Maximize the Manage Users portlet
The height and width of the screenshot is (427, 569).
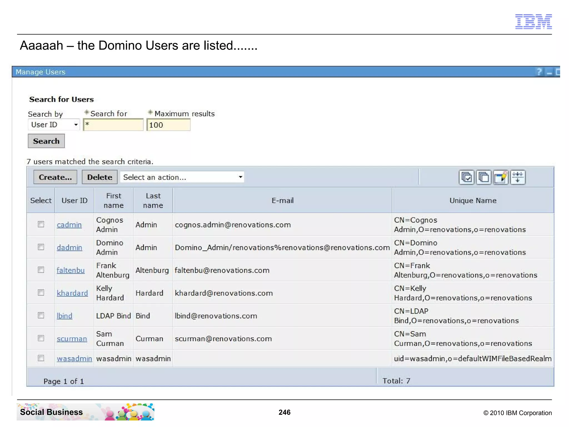tap(558, 72)
